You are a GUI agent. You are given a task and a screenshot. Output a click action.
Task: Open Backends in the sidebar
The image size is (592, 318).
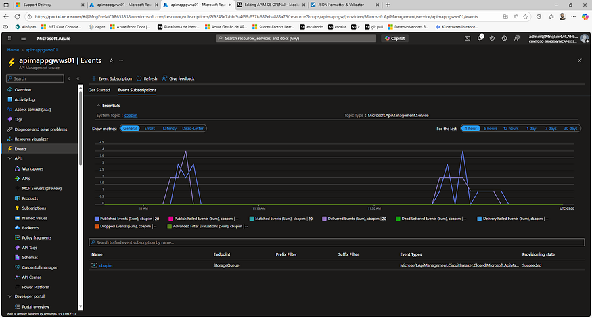click(x=30, y=228)
